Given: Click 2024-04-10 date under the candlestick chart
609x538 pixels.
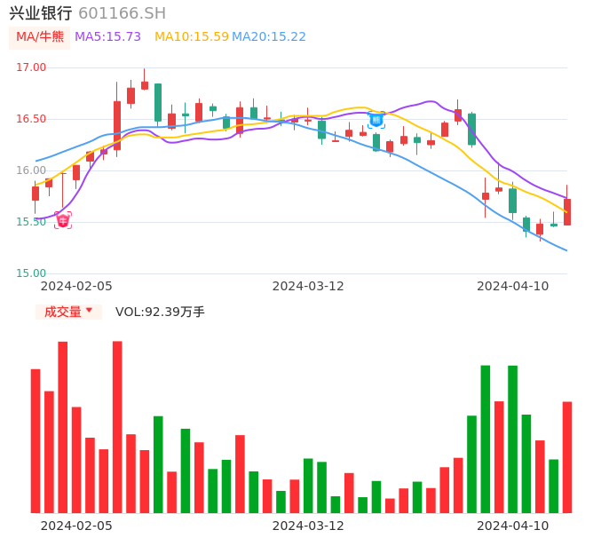Looking at the screenshot, I should click(x=513, y=287).
